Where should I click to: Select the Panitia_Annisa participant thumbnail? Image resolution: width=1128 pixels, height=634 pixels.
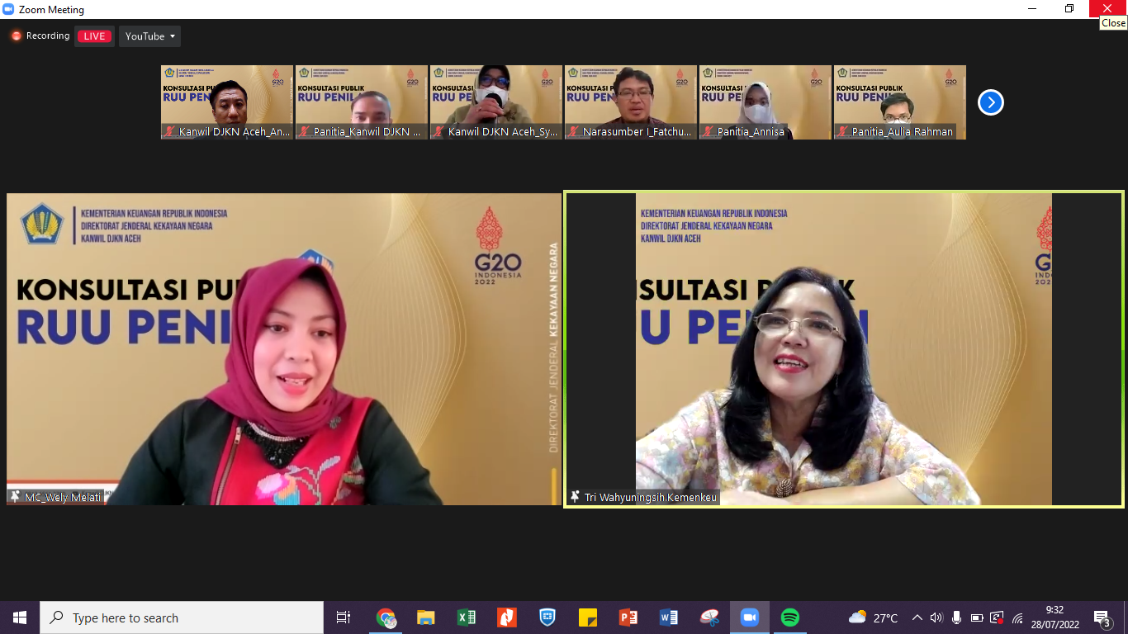tap(765, 102)
